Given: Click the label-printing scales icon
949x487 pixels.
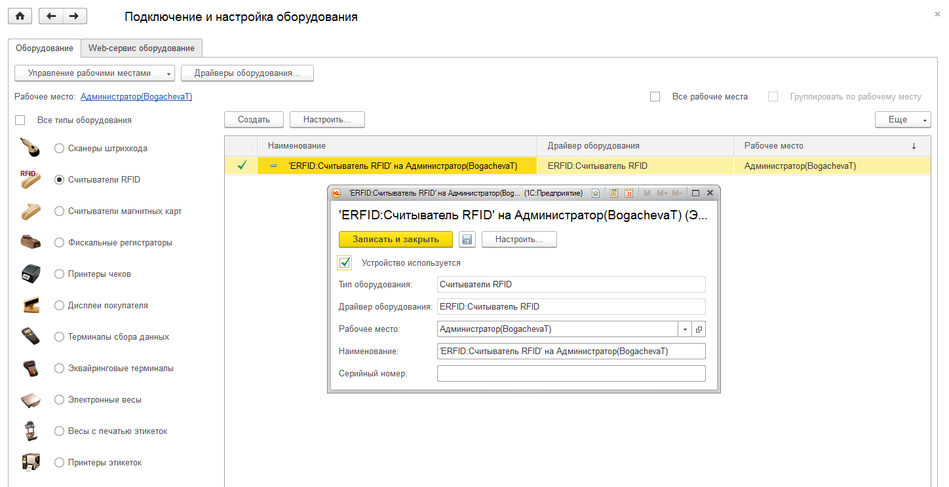Looking at the screenshot, I should tap(29, 431).
